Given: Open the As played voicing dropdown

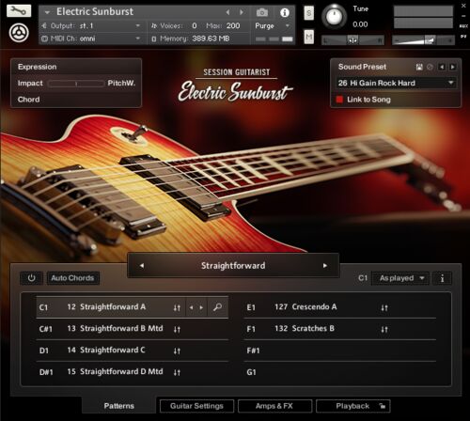Looking at the screenshot, I should (400, 278).
